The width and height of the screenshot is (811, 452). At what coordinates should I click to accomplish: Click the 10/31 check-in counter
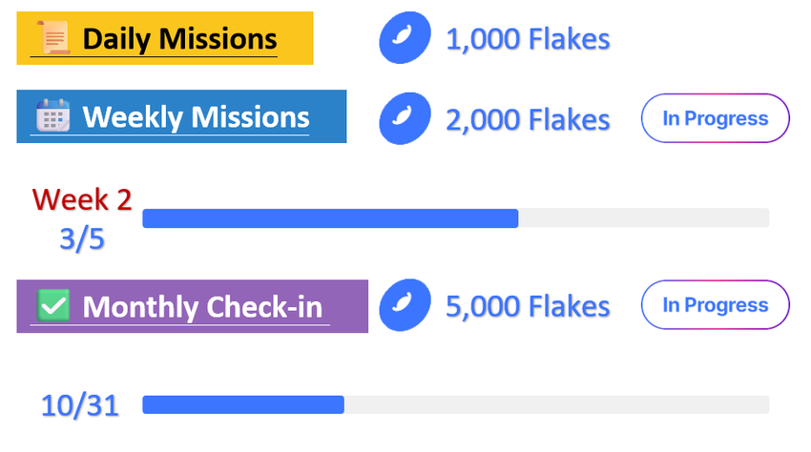[80, 405]
